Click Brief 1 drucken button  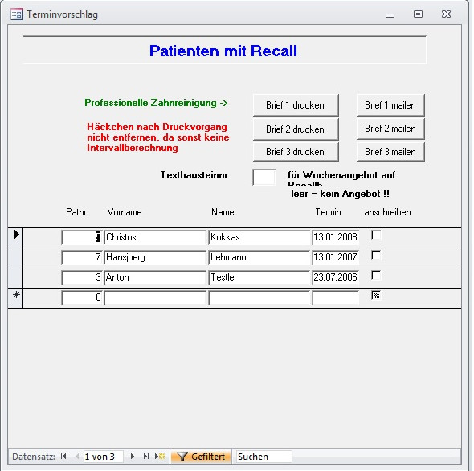click(x=296, y=105)
